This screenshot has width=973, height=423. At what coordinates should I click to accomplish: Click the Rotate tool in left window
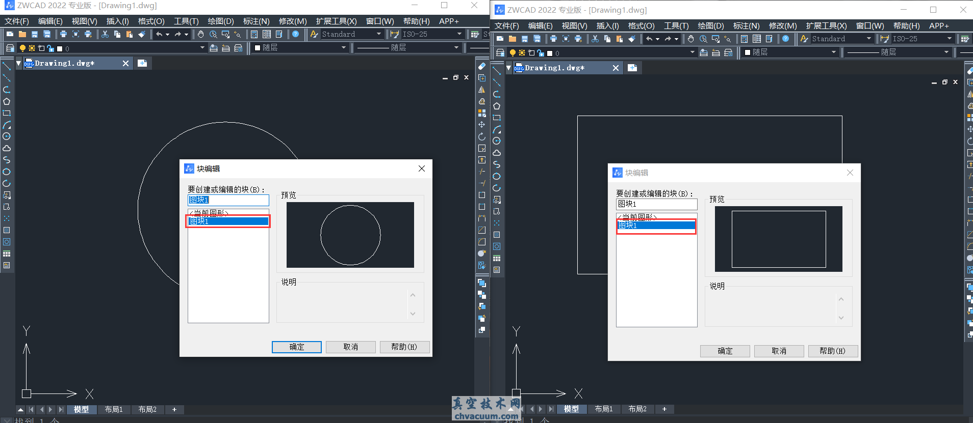(481, 136)
